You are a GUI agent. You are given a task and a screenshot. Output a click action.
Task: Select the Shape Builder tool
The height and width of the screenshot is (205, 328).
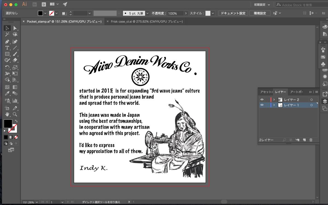point(7,80)
